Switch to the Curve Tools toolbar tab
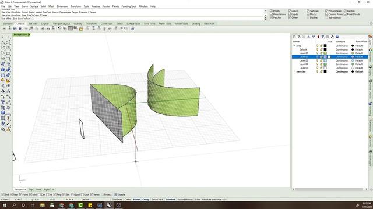 click(107, 24)
